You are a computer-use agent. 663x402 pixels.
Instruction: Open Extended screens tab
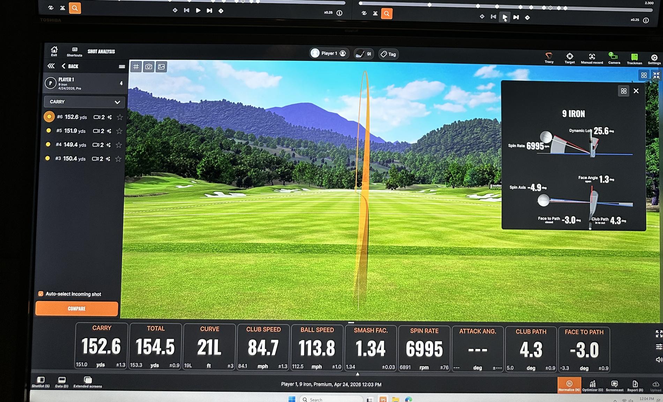[x=88, y=382]
